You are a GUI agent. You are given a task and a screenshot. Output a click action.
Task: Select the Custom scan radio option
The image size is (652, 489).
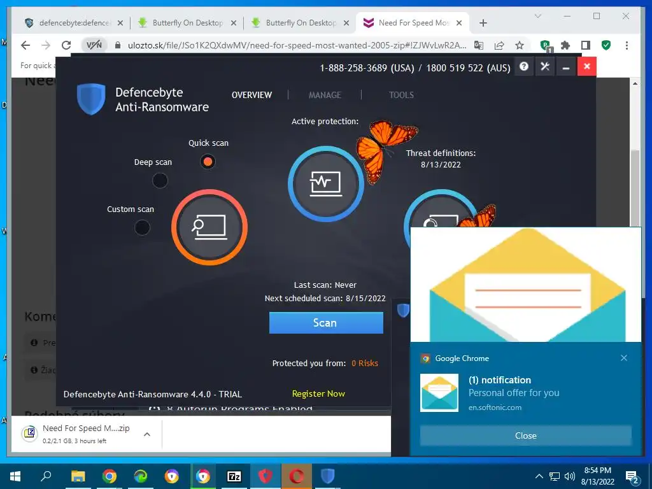click(x=142, y=227)
